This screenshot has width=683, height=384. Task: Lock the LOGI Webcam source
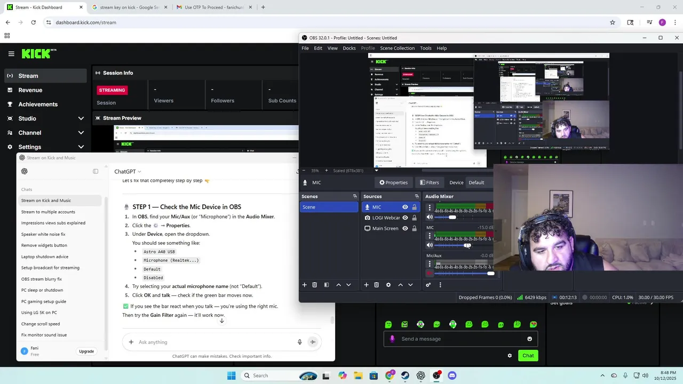414,218
